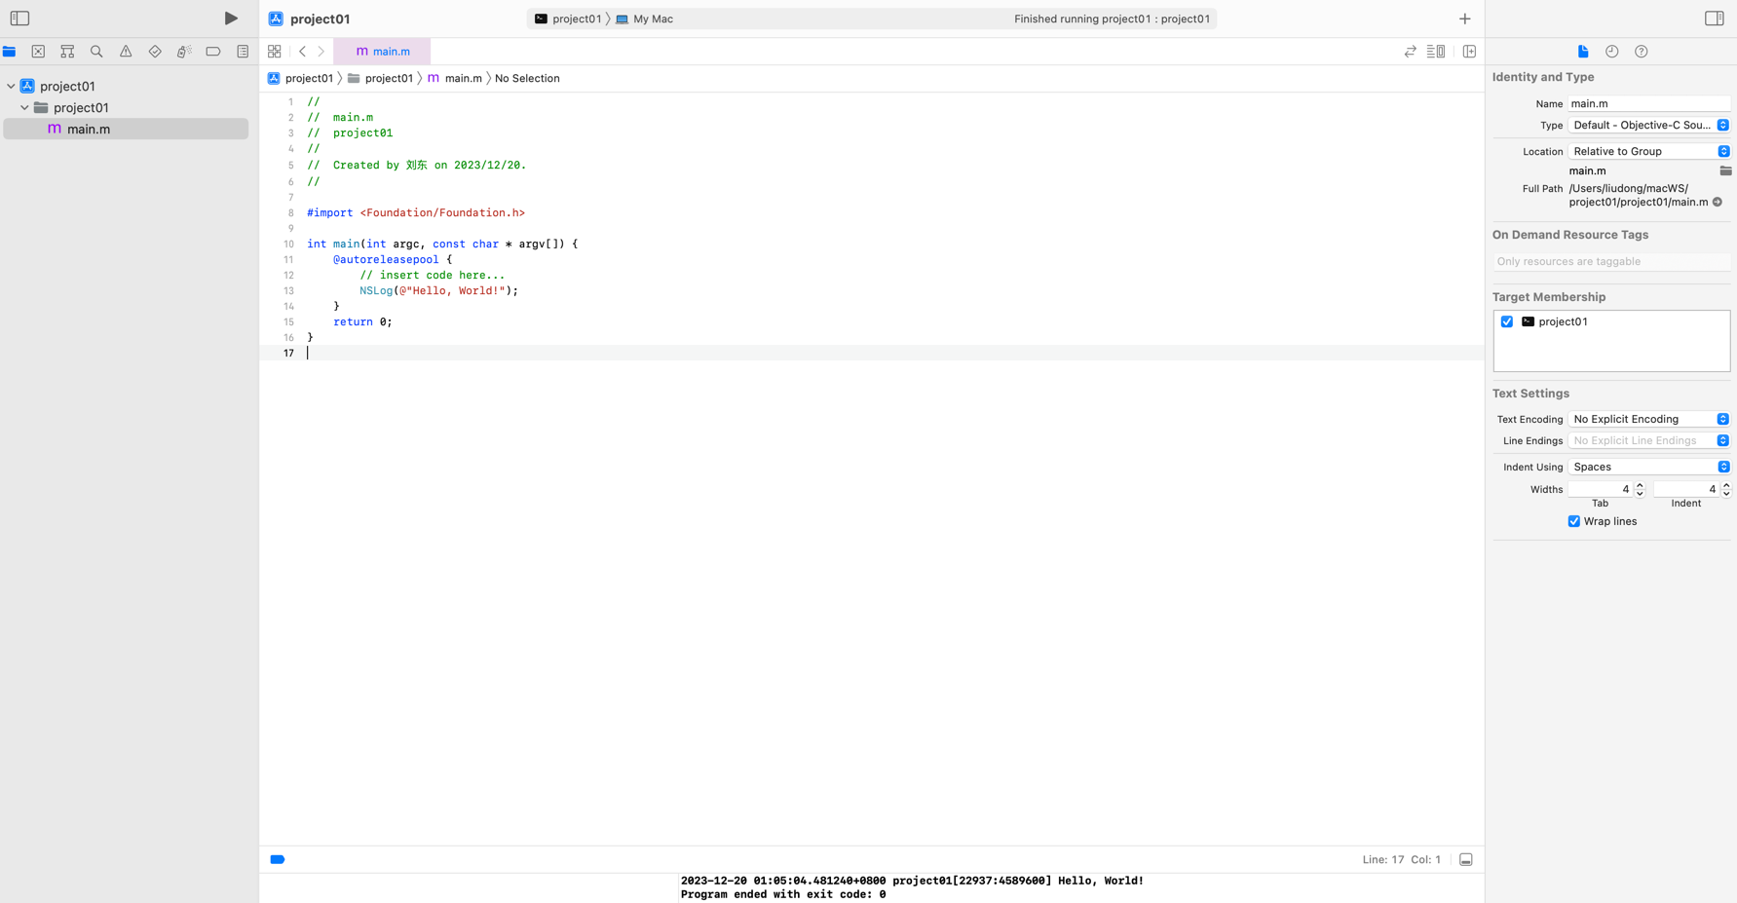Screen dimensions: 1737x903
Task: Edit the Indent width field
Action: coord(1686,489)
